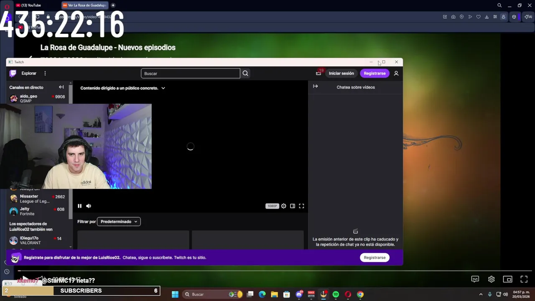Open Explorar in Twitch
Screen dimensions: 535x301
[x=29, y=73]
